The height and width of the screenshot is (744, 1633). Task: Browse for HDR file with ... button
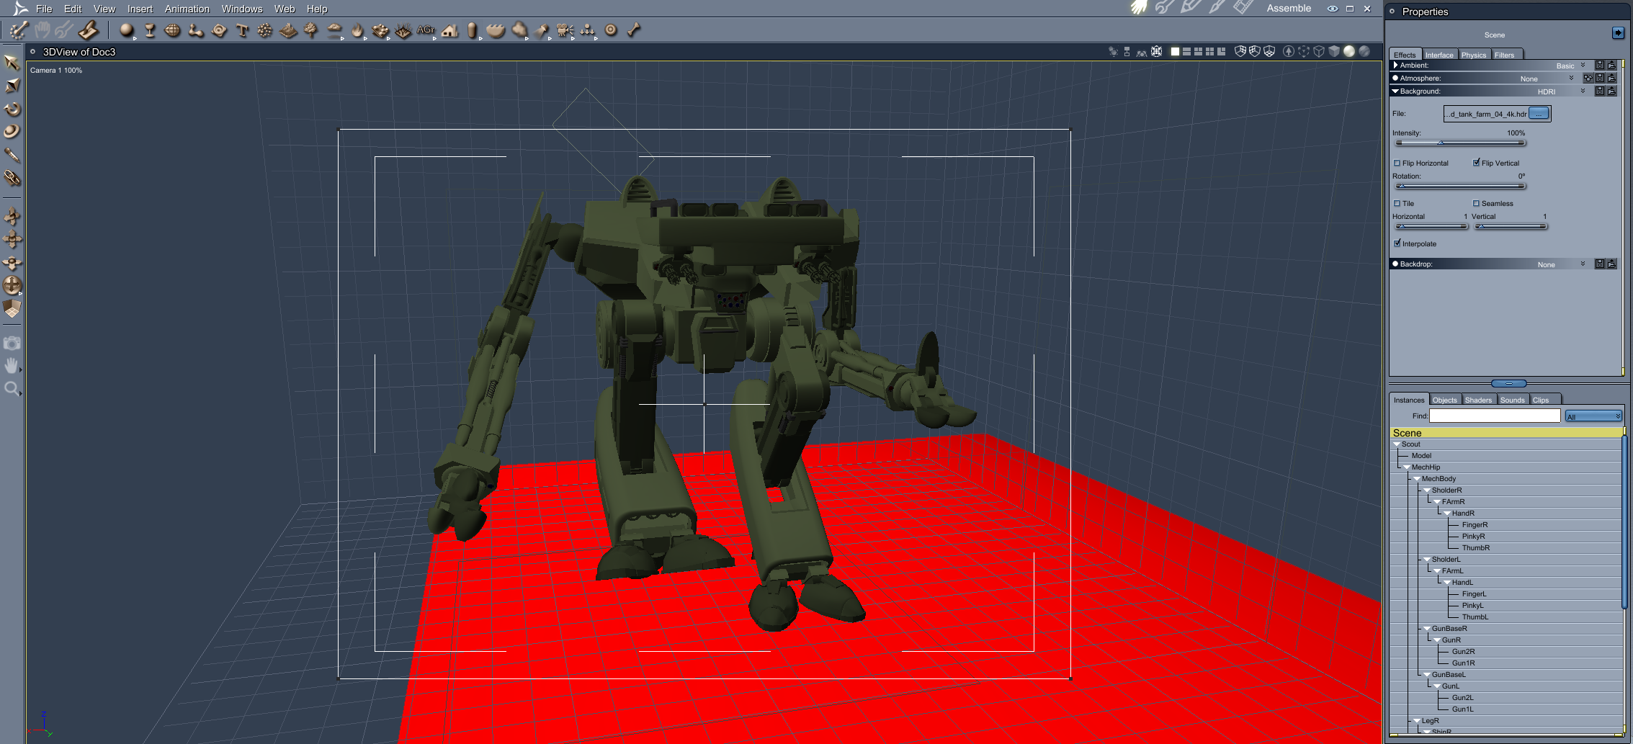click(x=1539, y=114)
